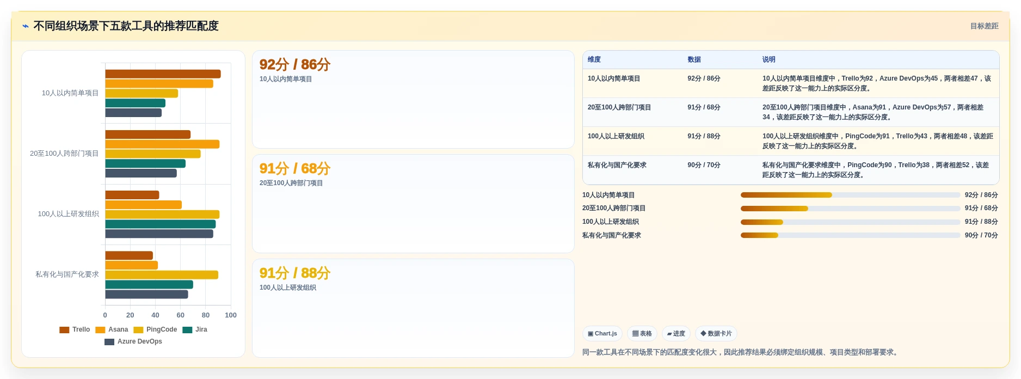Open the 91分 / 88分 data card
Image resolution: width=1021 pixels, height=379 pixels.
(413, 308)
